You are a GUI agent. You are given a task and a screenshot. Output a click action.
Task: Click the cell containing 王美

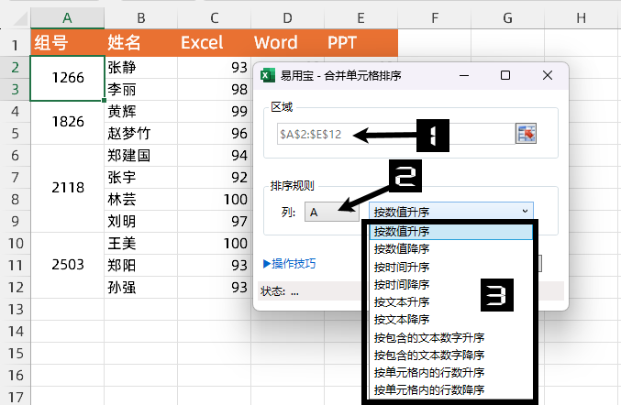click(x=140, y=243)
